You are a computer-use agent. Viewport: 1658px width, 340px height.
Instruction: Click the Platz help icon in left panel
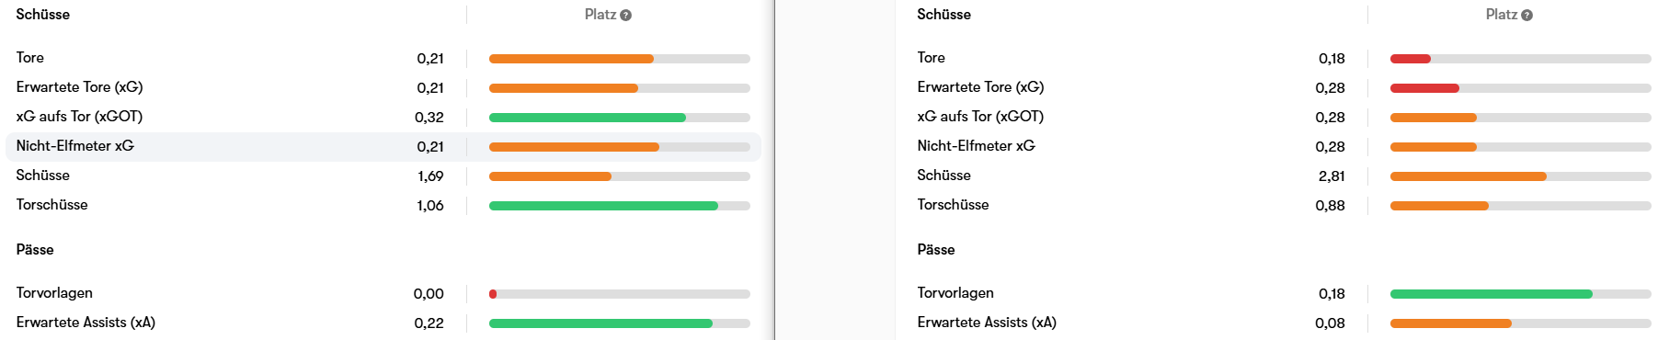click(x=625, y=15)
